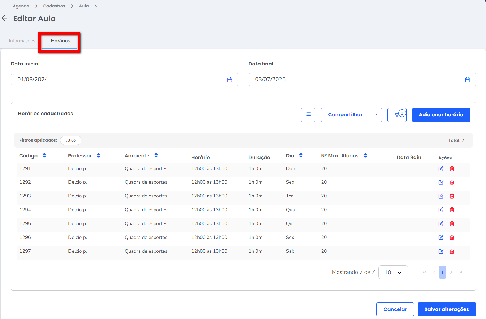The image size is (486, 319).
Task: Delete schedule row 1297
Action: pyautogui.click(x=452, y=251)
